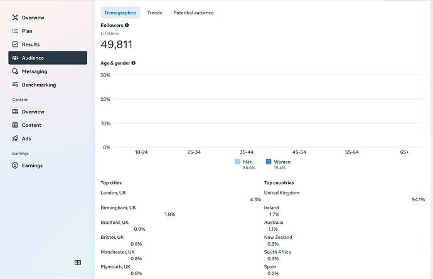Viewport: 433px width, 279px height.
Task: Click Spain in Top countries
Action: click(x=270, y=267)
